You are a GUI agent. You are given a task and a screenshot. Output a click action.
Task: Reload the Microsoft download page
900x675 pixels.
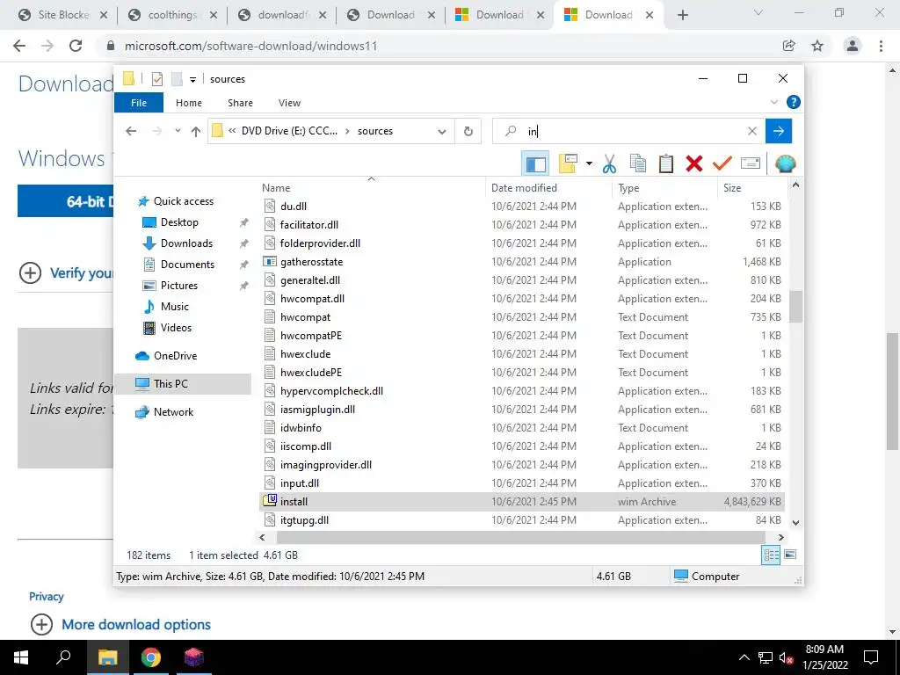coord(76,46)
